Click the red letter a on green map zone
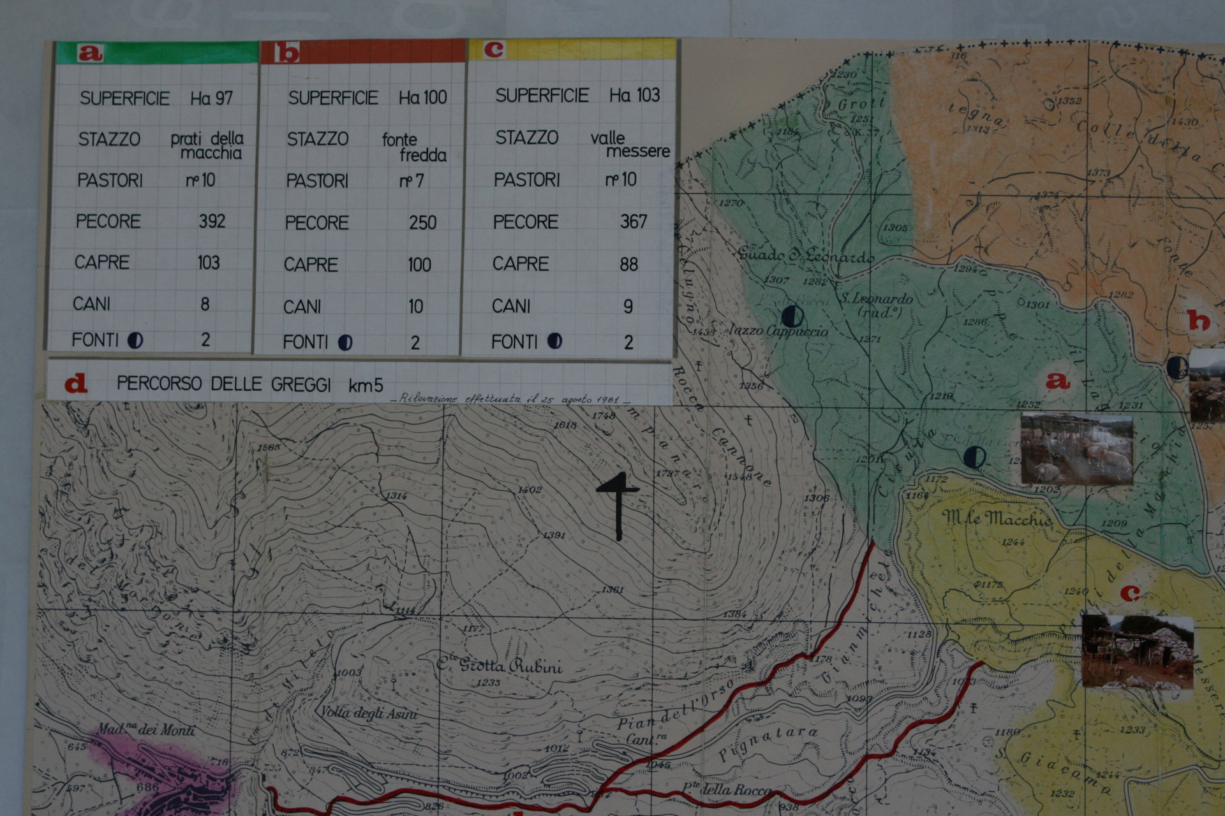 [1057, 381]
